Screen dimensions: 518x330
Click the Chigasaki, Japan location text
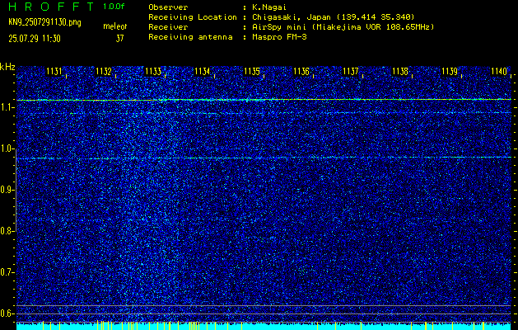(334, 17)
